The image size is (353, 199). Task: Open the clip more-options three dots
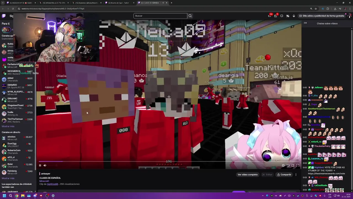(x=296, y=175)
